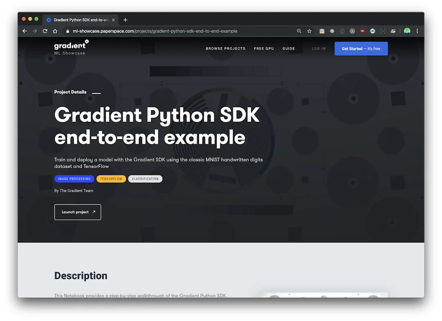Viewport: 442px width, 321px height.
Task: Reload the current page
Action: (45, 31)
